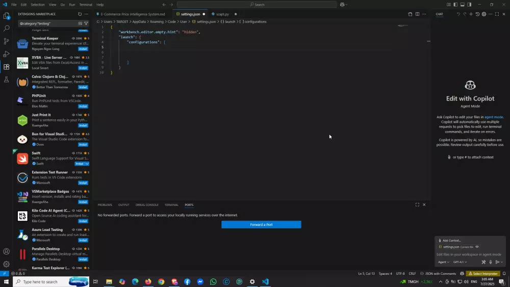This screenshot has width=510, height=287.
Task: Refresh the extensions marketplace list
Action: pyautogui.click(x=80, y=14)
